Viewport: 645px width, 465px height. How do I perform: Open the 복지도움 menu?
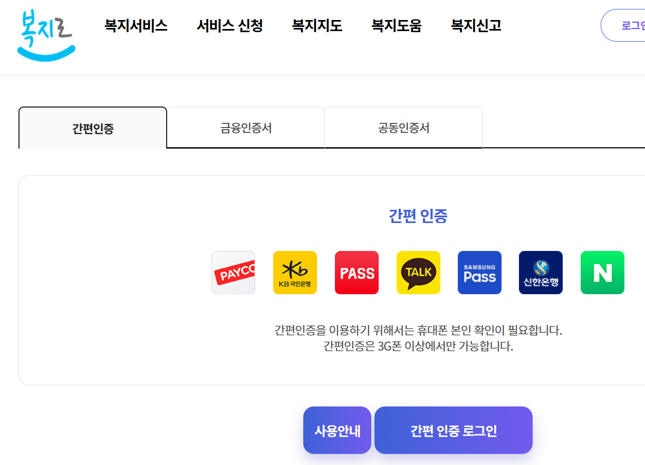point(397,25)
